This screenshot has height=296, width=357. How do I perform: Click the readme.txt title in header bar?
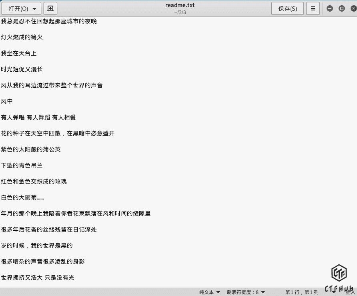(180, 6)
